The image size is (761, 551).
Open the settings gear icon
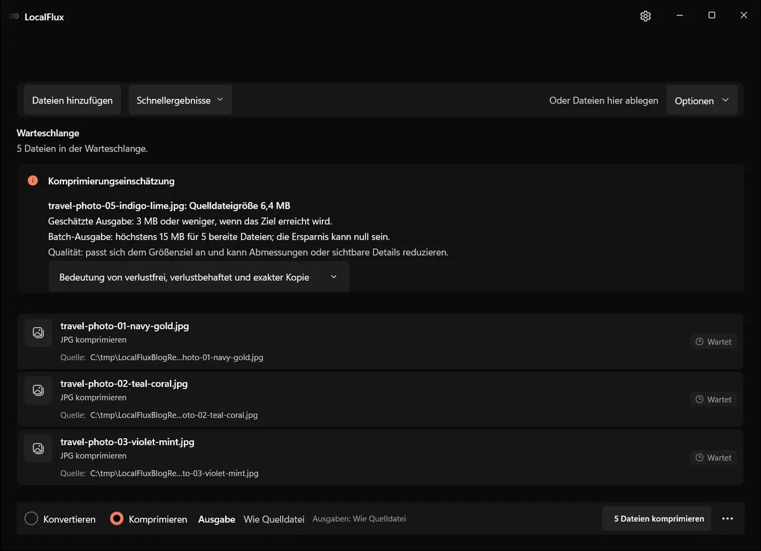point(646,16)
